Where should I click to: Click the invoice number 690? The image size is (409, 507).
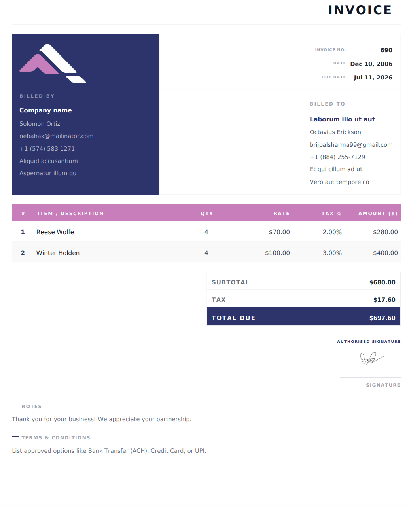coord(386,50)
